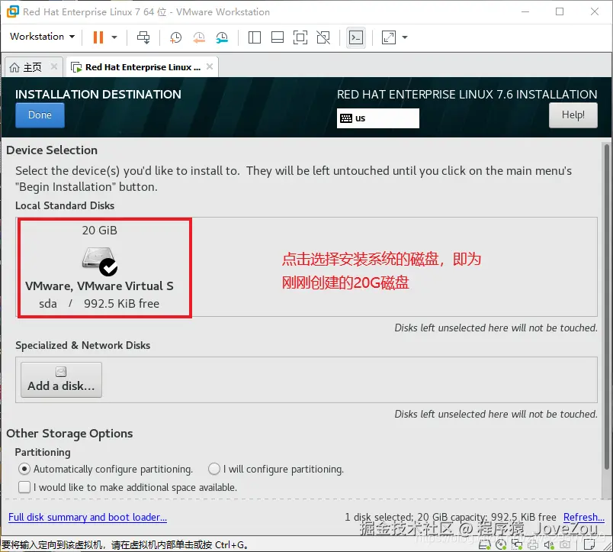Click the sound card status icon

[549, 545]
